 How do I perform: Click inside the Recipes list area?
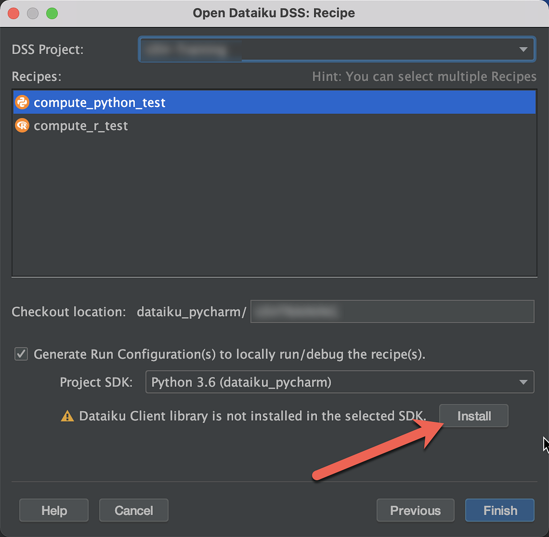point(274,206)
